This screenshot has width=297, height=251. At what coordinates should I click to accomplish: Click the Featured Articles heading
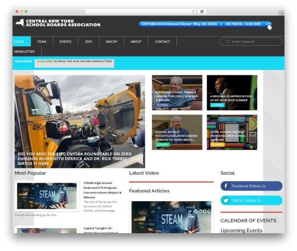coord(149,191)
